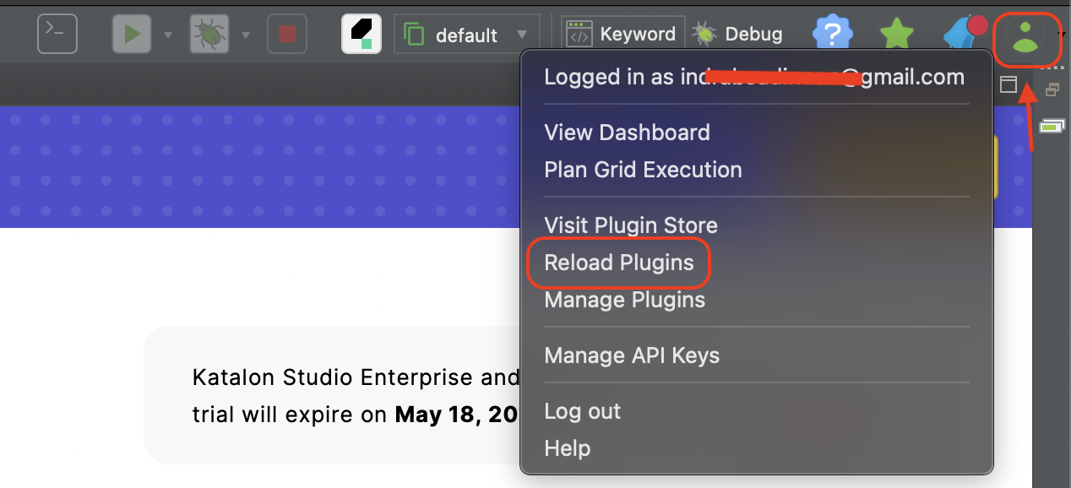Screen dimensions: 1071x488
Task: Click the black and green Katalon logo icon
Action: click(362, 34)
